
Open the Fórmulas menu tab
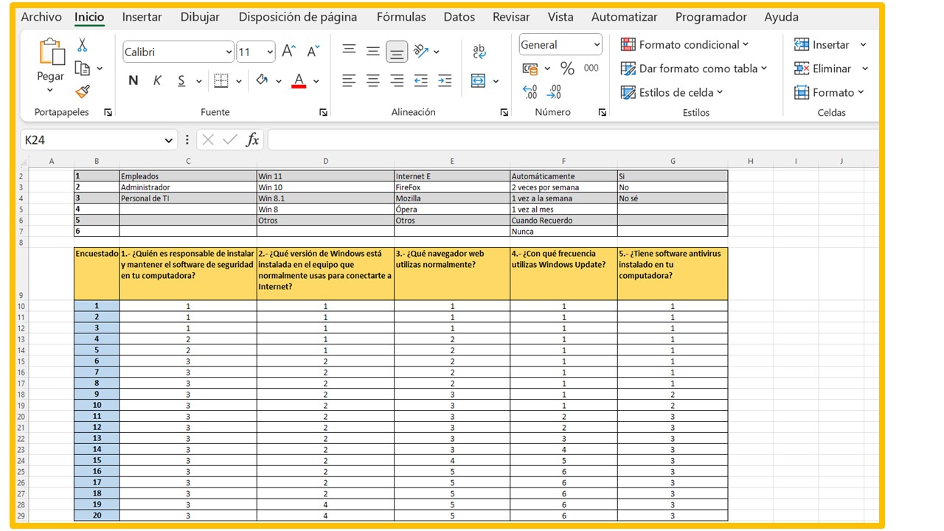400,16
